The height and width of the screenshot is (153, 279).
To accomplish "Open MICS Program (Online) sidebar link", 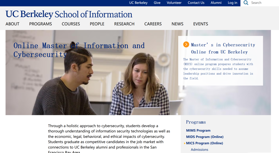I will pyautogui.click(x=204, y=143).
